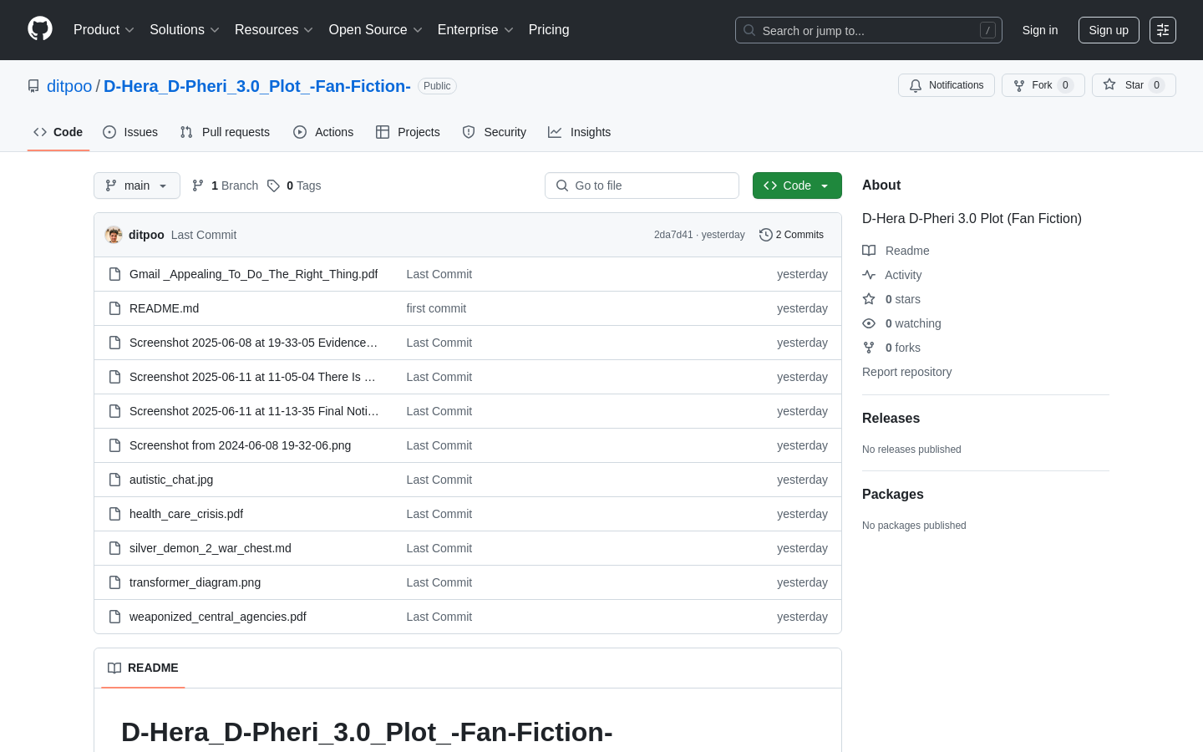Expand the Solutions menu
The width and height of the screenshot is (1203, 752).
(x=184, y=30)
